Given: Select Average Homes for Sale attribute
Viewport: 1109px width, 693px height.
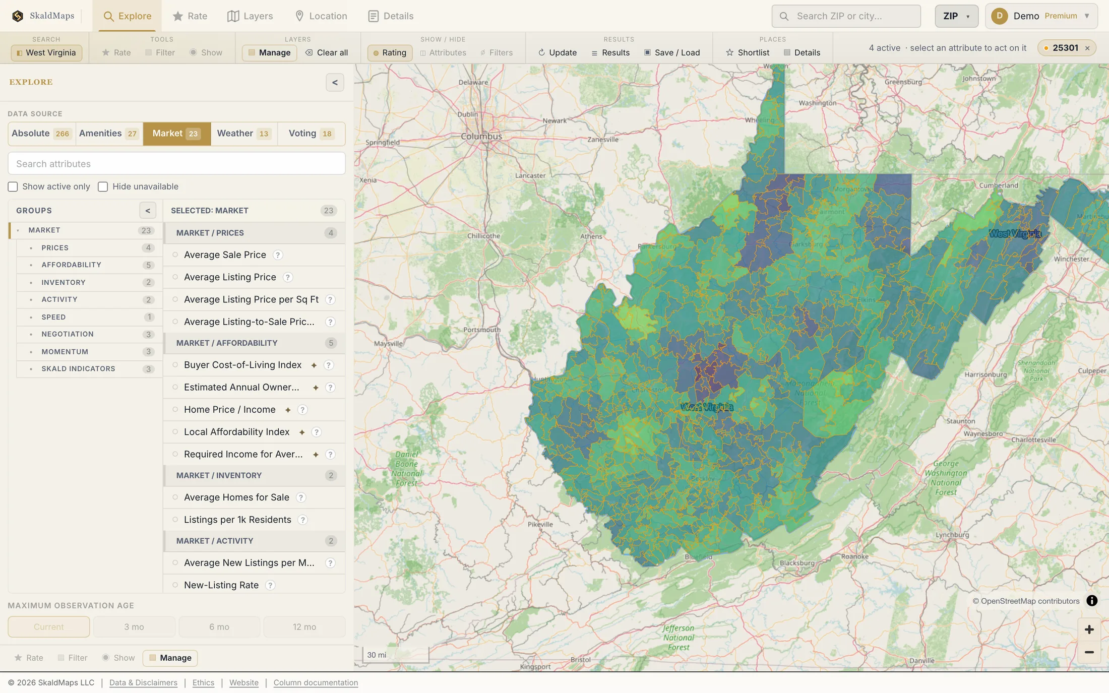Looking at the screenshot, I should tap(255, 497).
